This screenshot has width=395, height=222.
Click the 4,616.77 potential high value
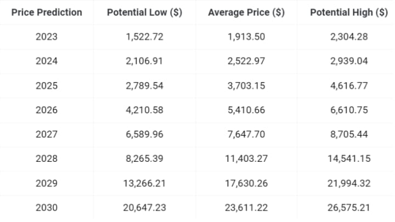[x=349, y=86]
